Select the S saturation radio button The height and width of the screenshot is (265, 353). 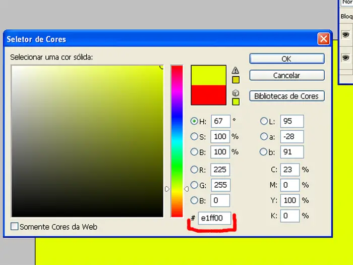click(x=194, y=136)
